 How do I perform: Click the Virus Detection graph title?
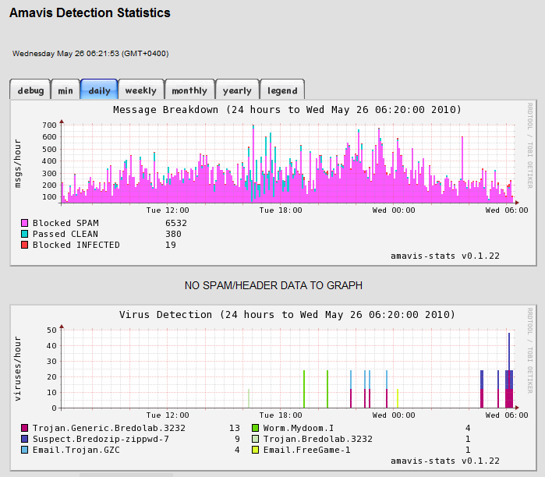tap(287, 315)
